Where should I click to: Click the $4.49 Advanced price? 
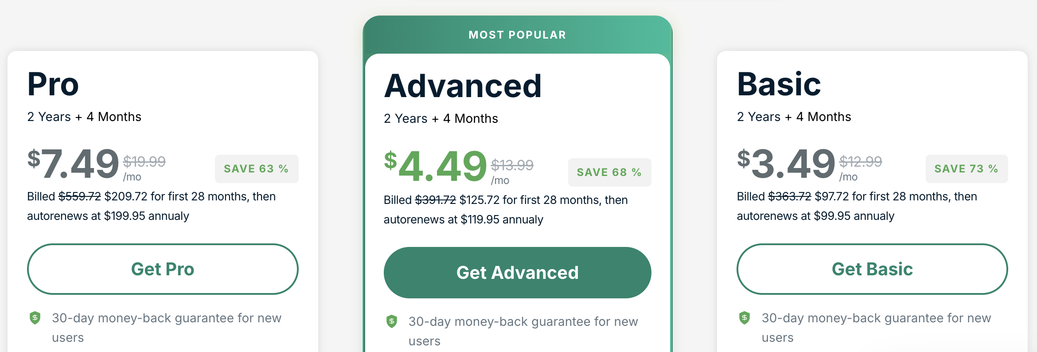point(436,167)
